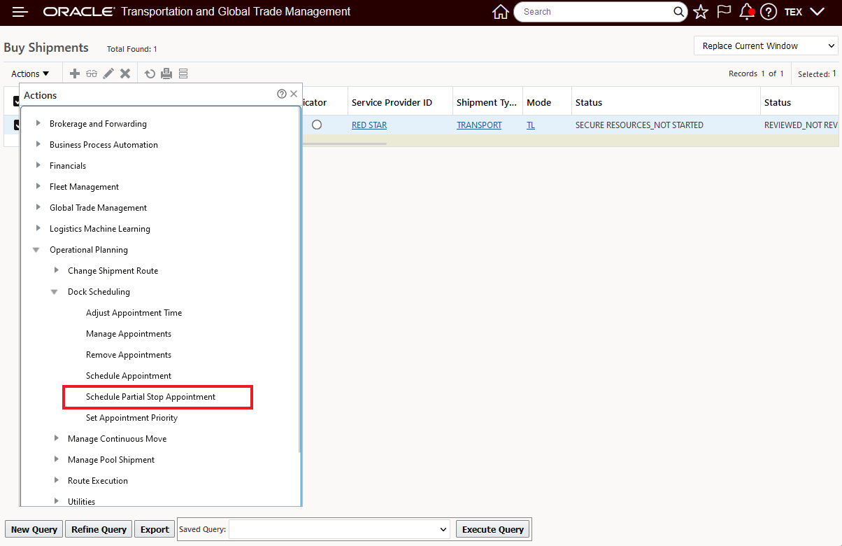This screenshot has width=842, height=546.
Task: Open the Actions dropdown menu
Action: click(30, 73)
